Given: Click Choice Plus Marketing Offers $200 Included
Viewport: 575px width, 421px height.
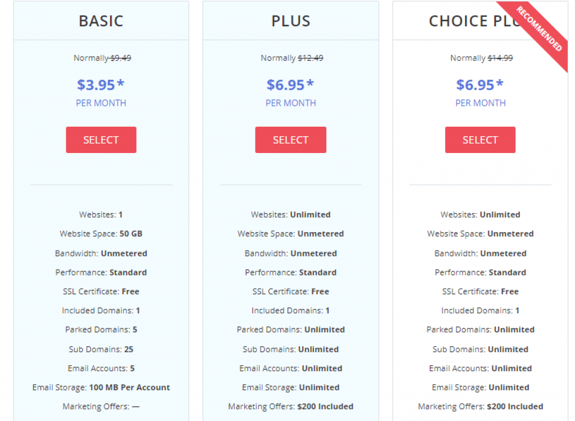Looking at the screenshot, I should coord(481,406).
